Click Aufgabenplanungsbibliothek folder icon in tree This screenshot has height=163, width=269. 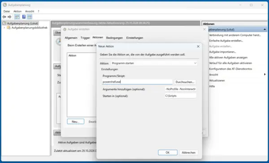(9, 28)
